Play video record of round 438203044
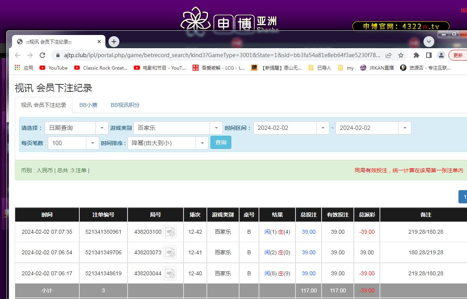Screen dimensions: 467x299 [x=170, y=273]
